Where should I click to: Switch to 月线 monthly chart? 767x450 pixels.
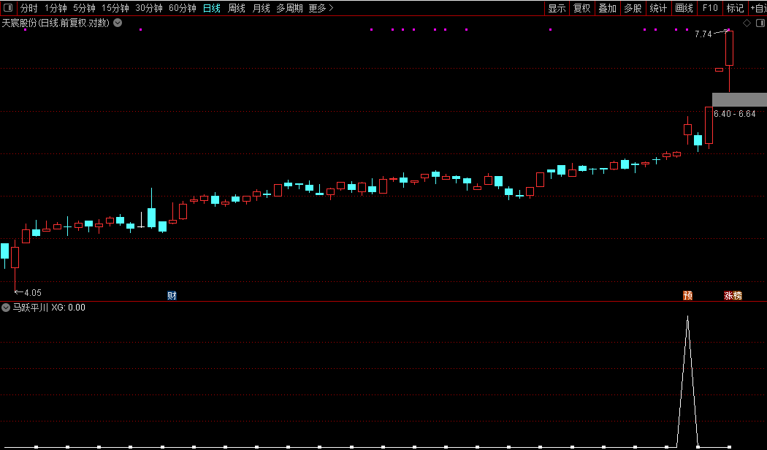pyautogui.click(x=262, y=8)
